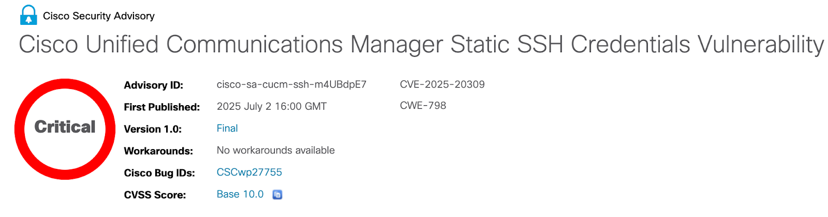
Task: Select the advisory ID cisco-sa-cucm-ssh-m4UBdpE7
Action: coord(291,84)
